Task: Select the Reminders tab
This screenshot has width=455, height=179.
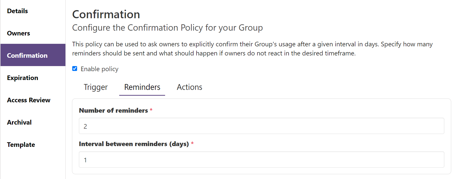Action: point(142,87)
